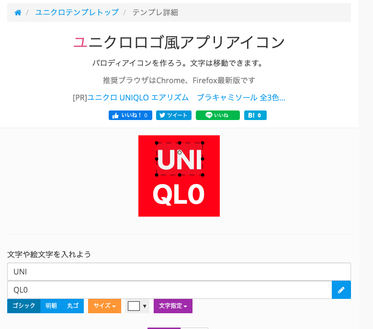Screen dimensions: 373x329
Task: Click the テンプレ詳細 breadcrumb text
Action: [x=155, y=12]
